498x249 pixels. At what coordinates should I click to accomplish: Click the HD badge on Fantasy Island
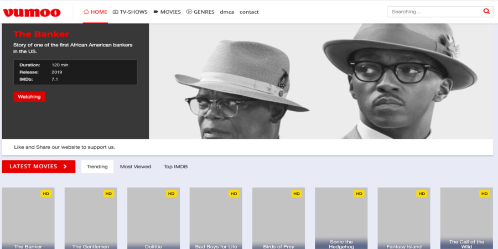(422, 194)
